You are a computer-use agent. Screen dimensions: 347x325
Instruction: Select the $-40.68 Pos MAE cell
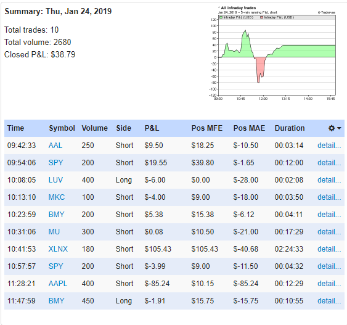click(x=246, y=249)
